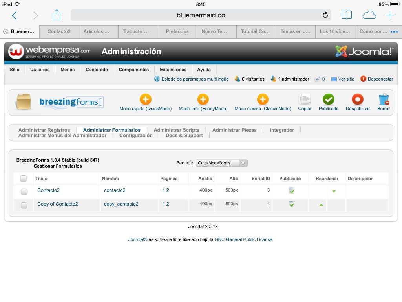This screenshot has height=302, width=402.
Task: Click Copy of Contacto2 published status icon
Action: (292, 204)
